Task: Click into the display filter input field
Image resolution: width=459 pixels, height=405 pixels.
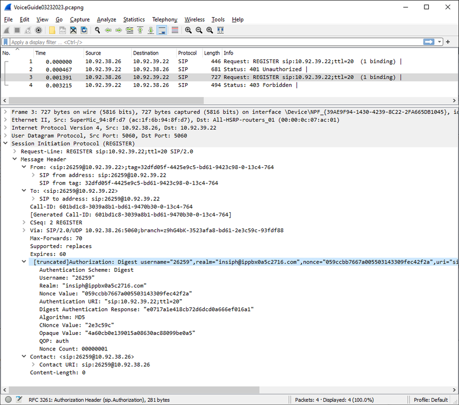Action: [216, 42]
